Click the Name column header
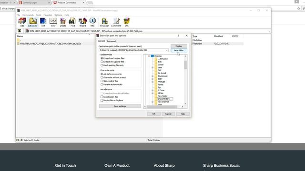 [20, 36]
